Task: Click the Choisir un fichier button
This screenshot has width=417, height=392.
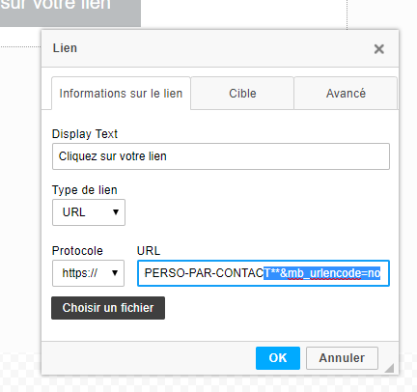Action: (108, 308)
